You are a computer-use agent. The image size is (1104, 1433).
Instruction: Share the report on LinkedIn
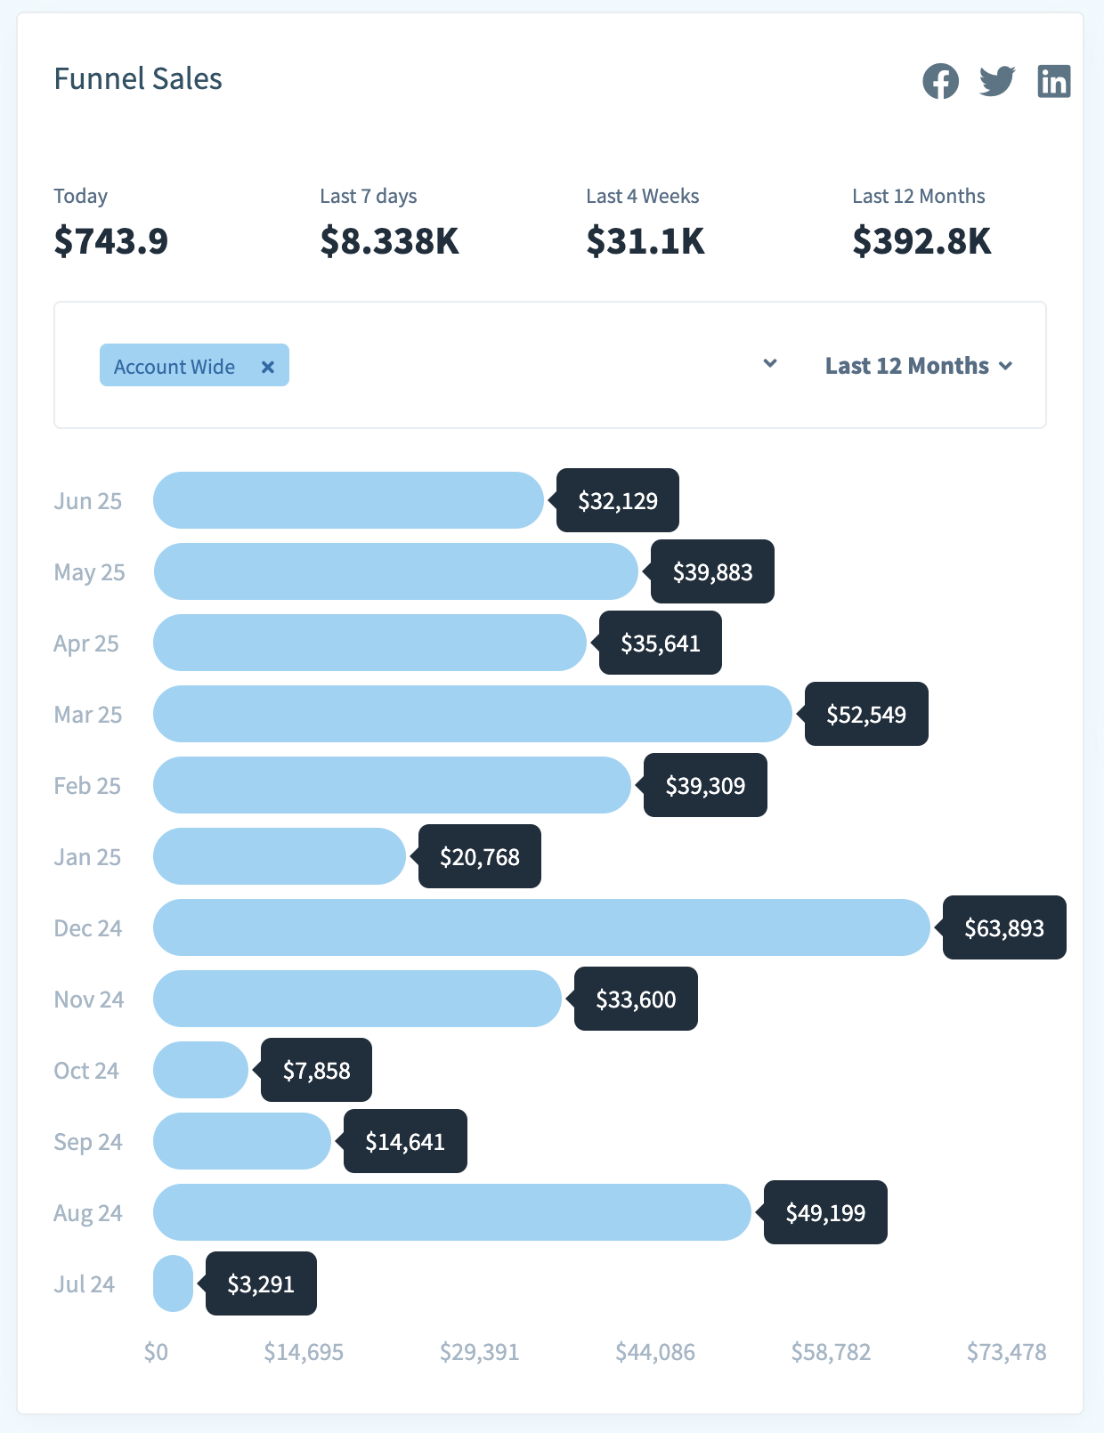click(1053, 81)
